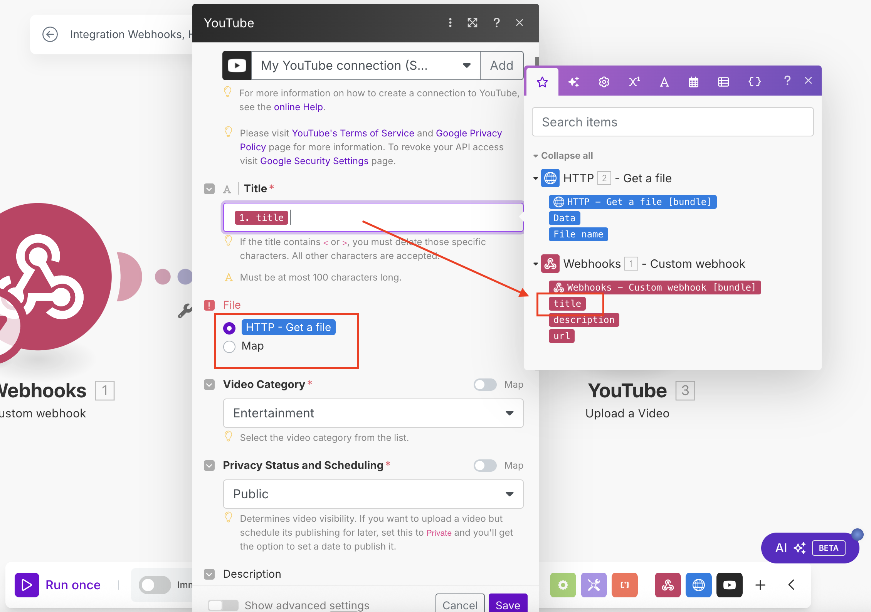Image resolution: width=871 pixels, height=612 pixels.
Task: Select the Map radio button under File
Action: [x=229, y=346]
